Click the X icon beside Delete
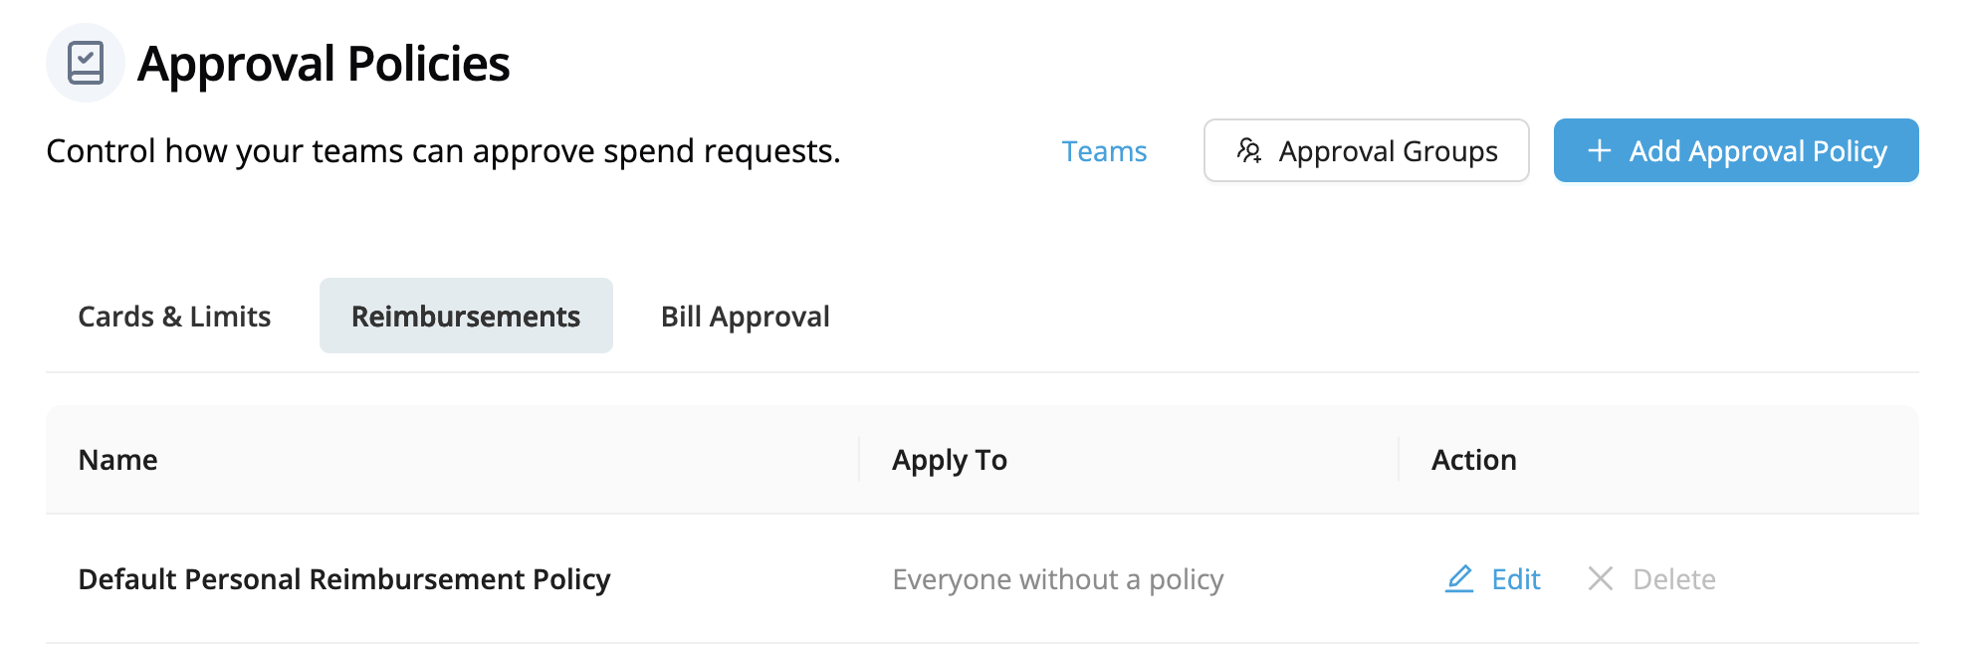 pyautogui.click(x=1601, y=578)
